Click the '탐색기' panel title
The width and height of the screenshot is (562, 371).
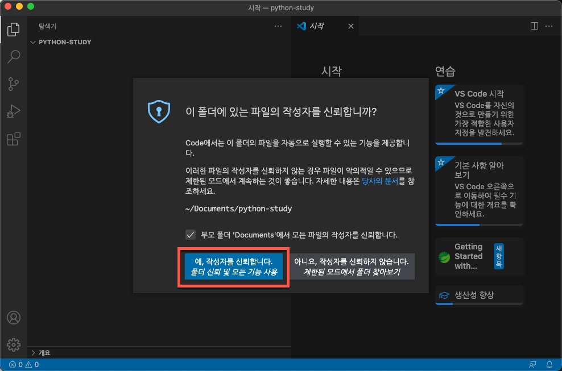pyautogui.click(x=47, y=26)
